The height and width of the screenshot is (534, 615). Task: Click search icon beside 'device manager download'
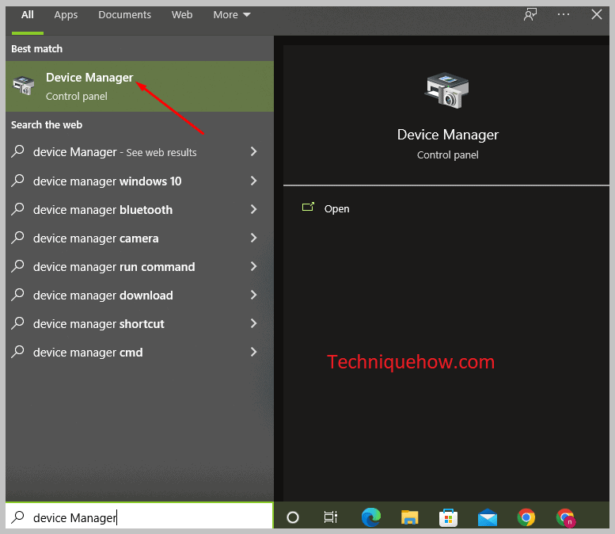click(x=17, y=295)
